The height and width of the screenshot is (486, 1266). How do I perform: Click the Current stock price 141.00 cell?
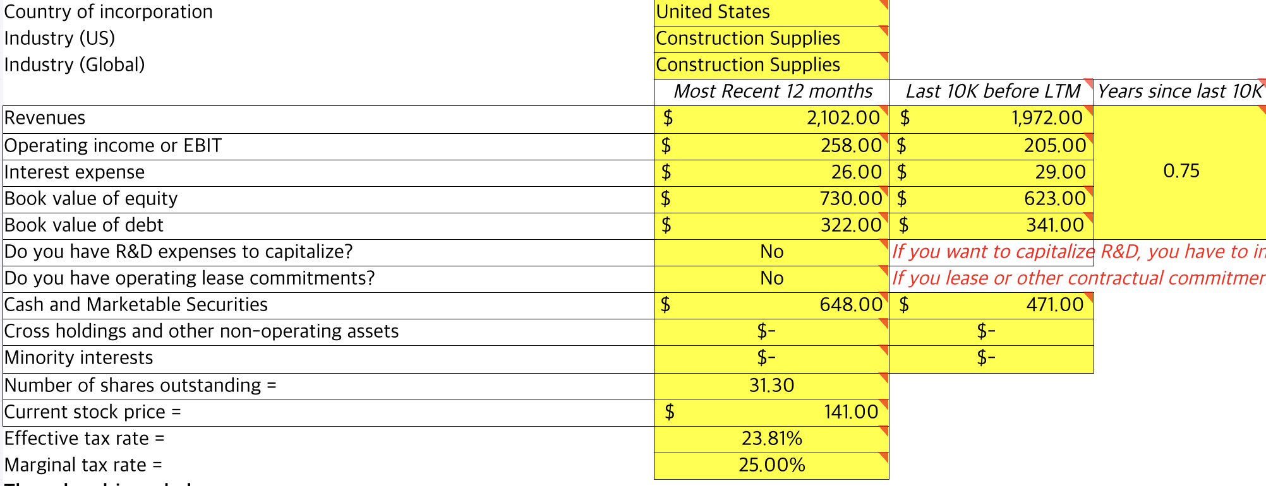point(771,413)
